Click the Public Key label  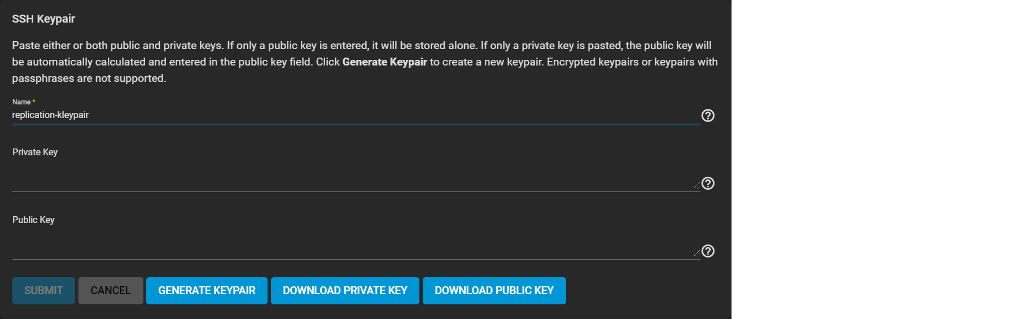33,220
